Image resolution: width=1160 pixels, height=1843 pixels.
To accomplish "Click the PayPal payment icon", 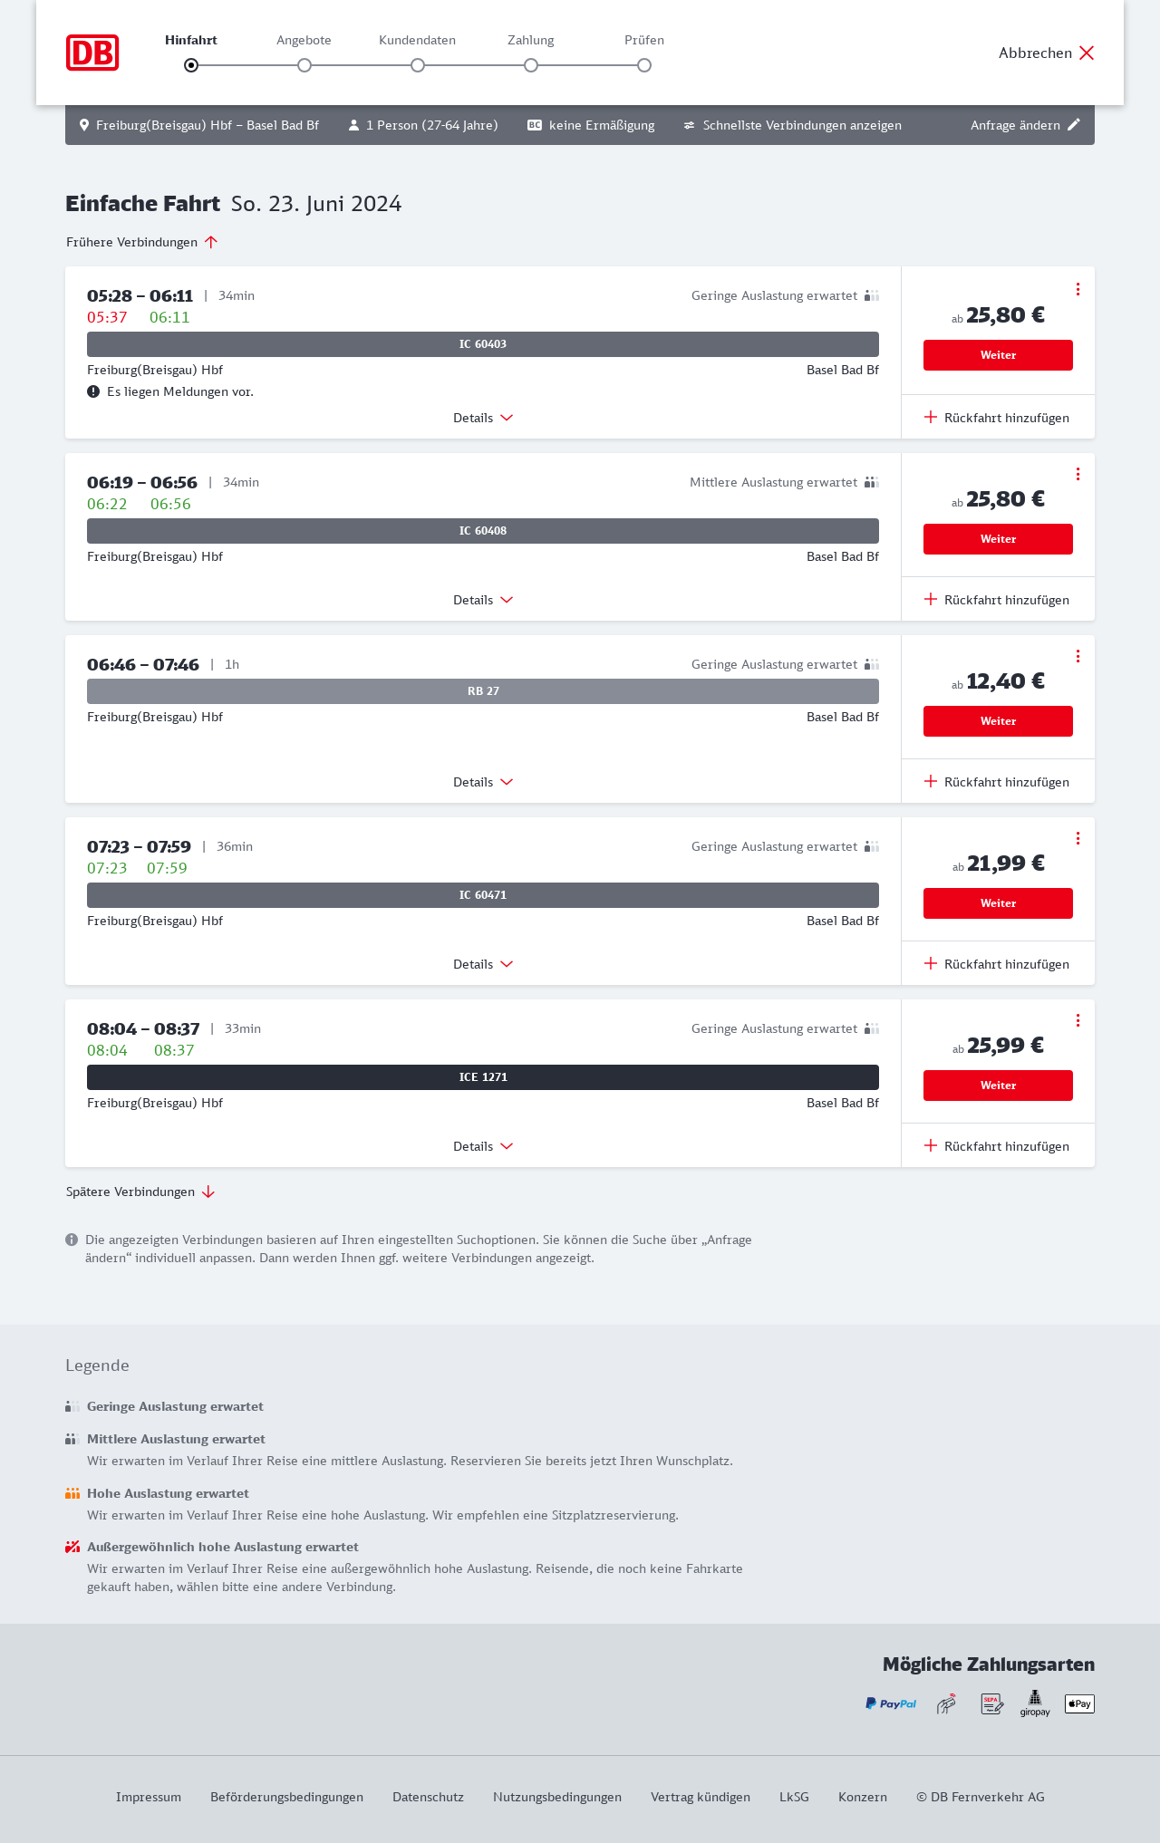I will coord(891,1703).
